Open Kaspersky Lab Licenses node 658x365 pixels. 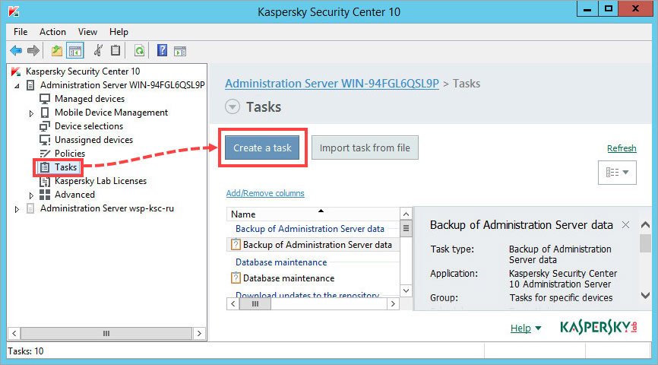pos(100,181)
